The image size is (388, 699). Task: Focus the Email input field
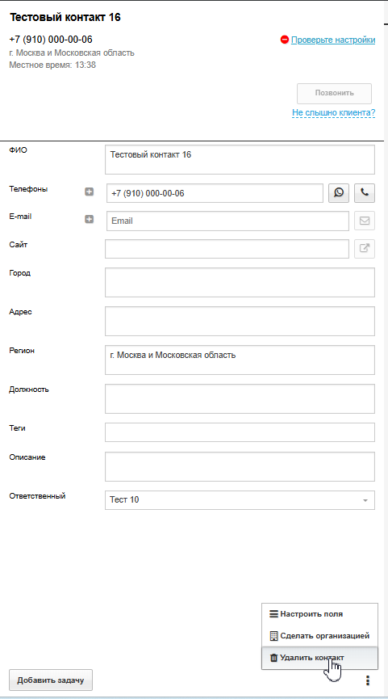coord(227,221)
